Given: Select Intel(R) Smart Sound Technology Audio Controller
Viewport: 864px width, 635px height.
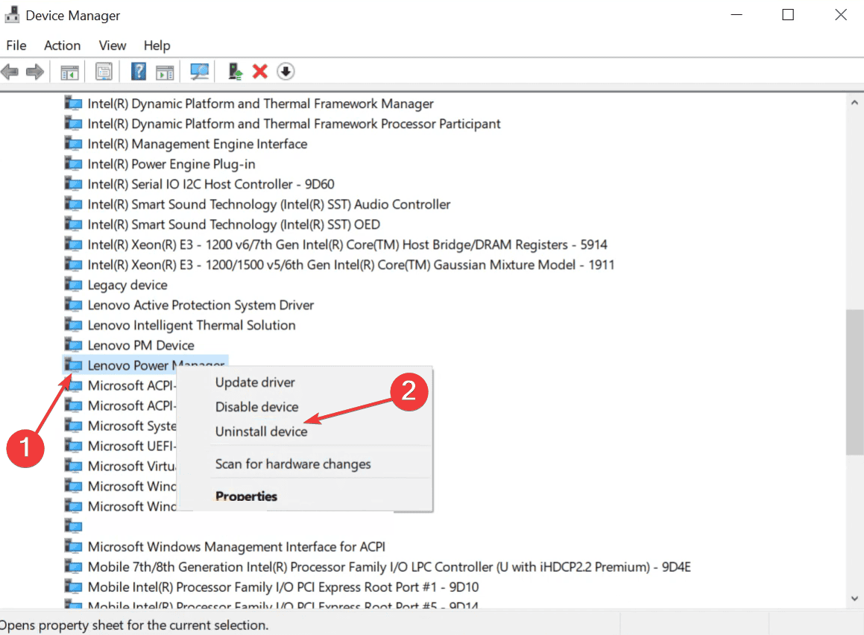Looking at the screenshot, I should point(269,204).
